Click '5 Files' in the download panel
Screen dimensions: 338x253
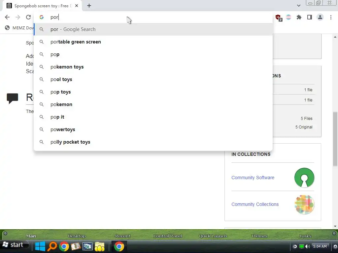(307, 119)
